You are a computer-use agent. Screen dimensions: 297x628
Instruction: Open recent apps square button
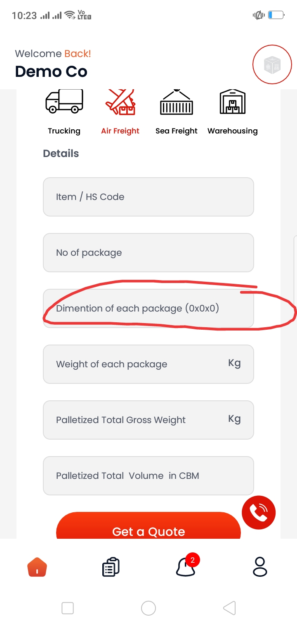click(x=68, y=608)
